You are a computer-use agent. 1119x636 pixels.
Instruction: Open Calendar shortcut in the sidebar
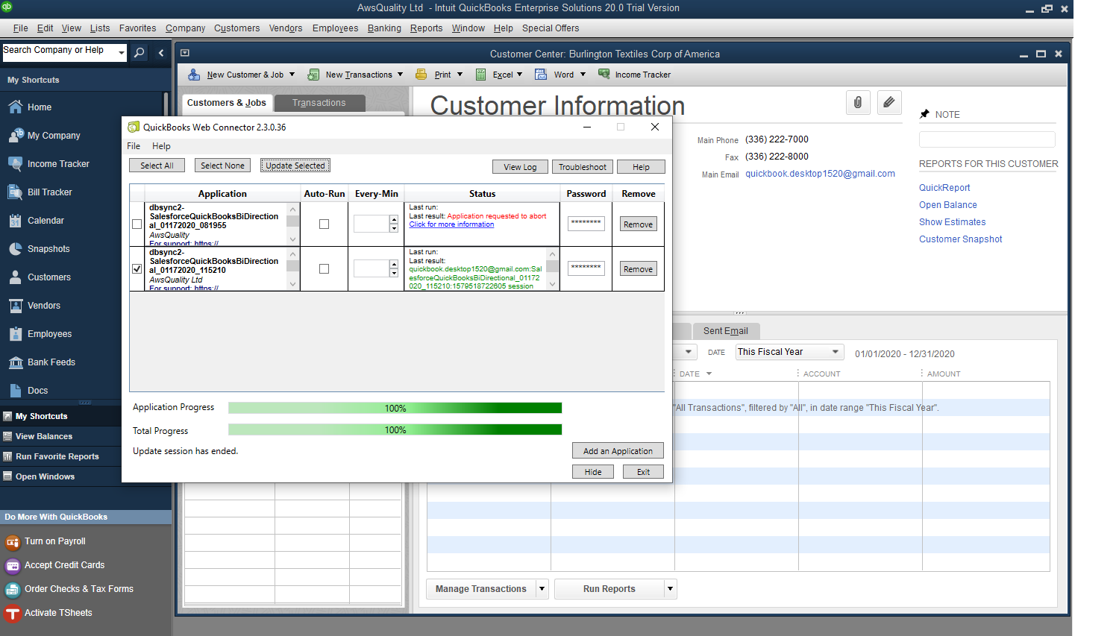point(46,221)
